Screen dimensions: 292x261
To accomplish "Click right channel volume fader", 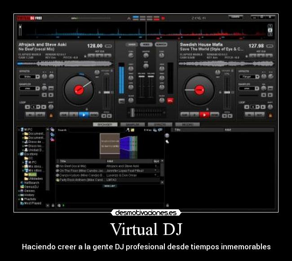I will (x=150, y=76).
